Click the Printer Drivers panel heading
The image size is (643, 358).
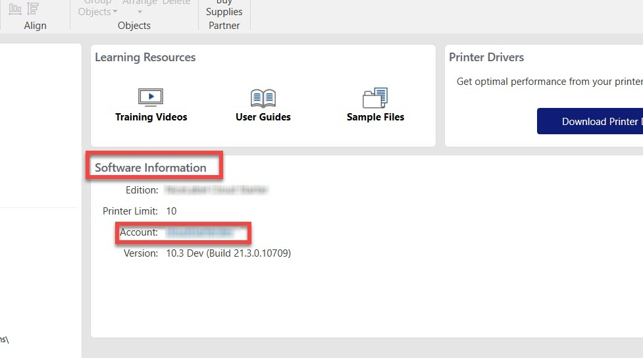[x=486, y=57]
